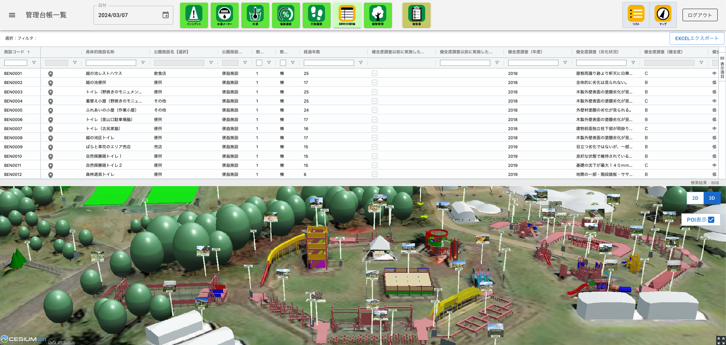The width and height of the screenshot is (726, 345).
Task: Click the ログアウト logout button
Action: 700,15
